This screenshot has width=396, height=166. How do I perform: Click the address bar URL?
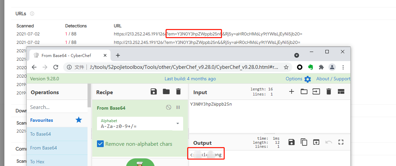tap(184, 67)
